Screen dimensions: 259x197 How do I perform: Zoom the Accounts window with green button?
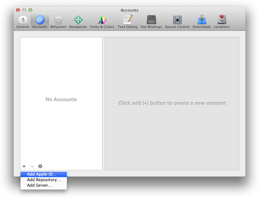31,10
